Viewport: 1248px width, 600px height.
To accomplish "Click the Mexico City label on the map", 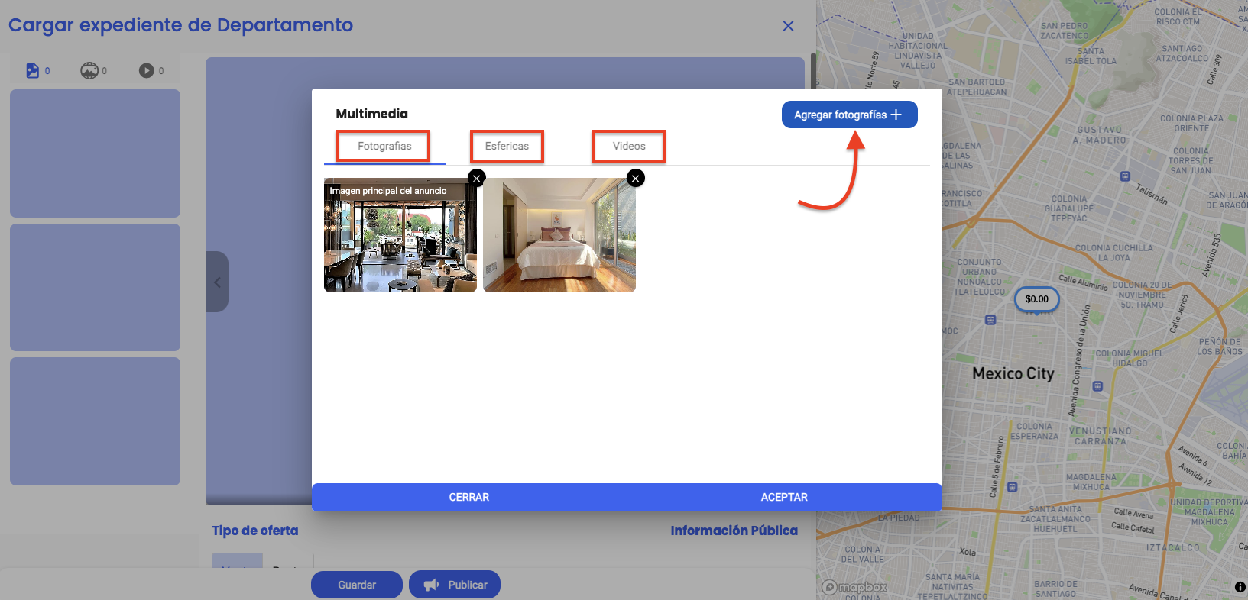I will coord(1013,373).
